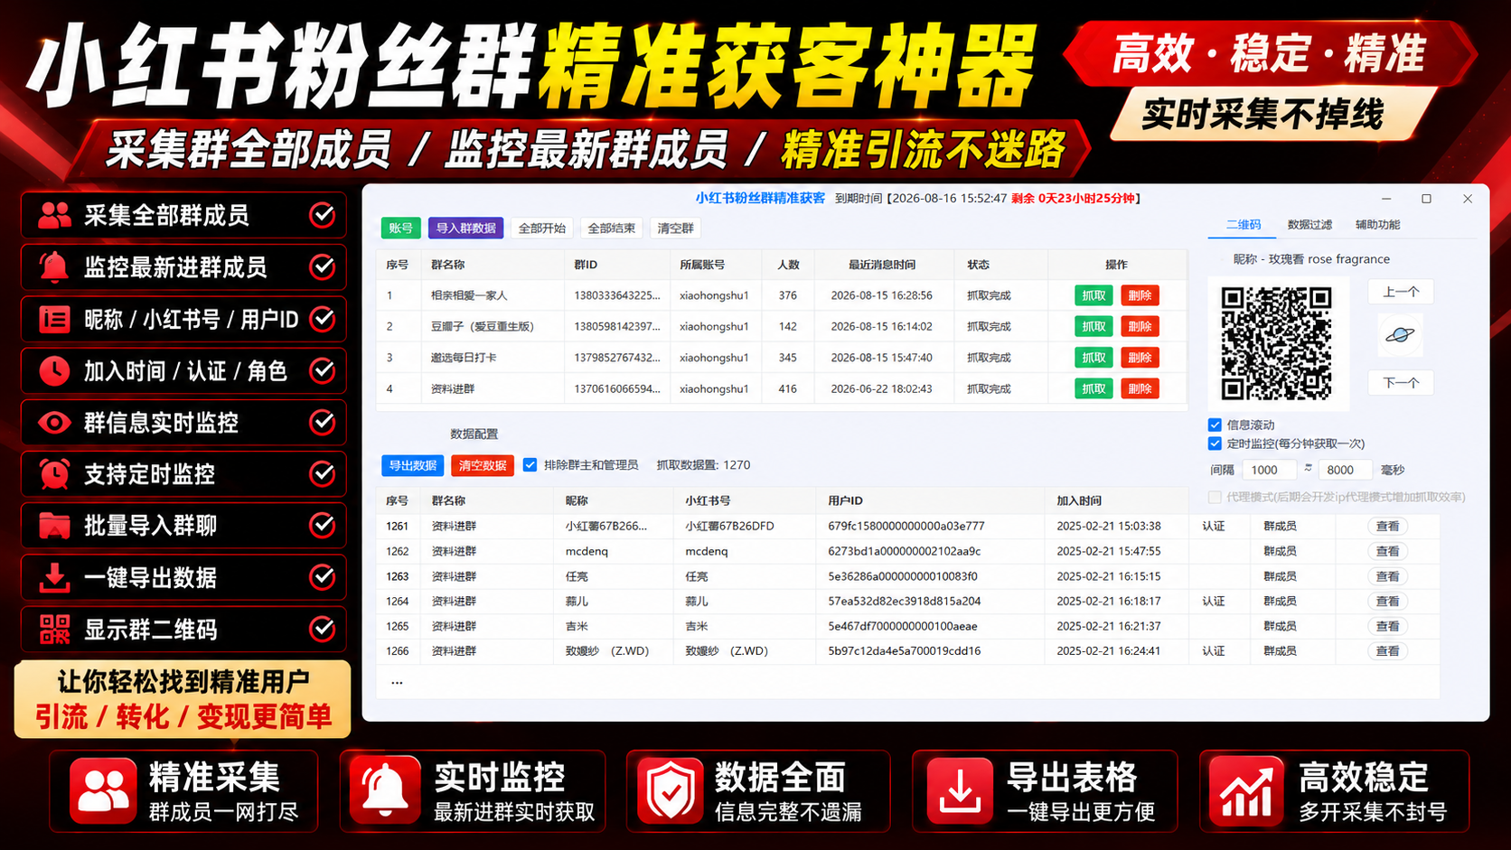Click the folder icon beside 批量导入群聊
The height and width of the screenshot is (850, 1511).
pos(54,525)
